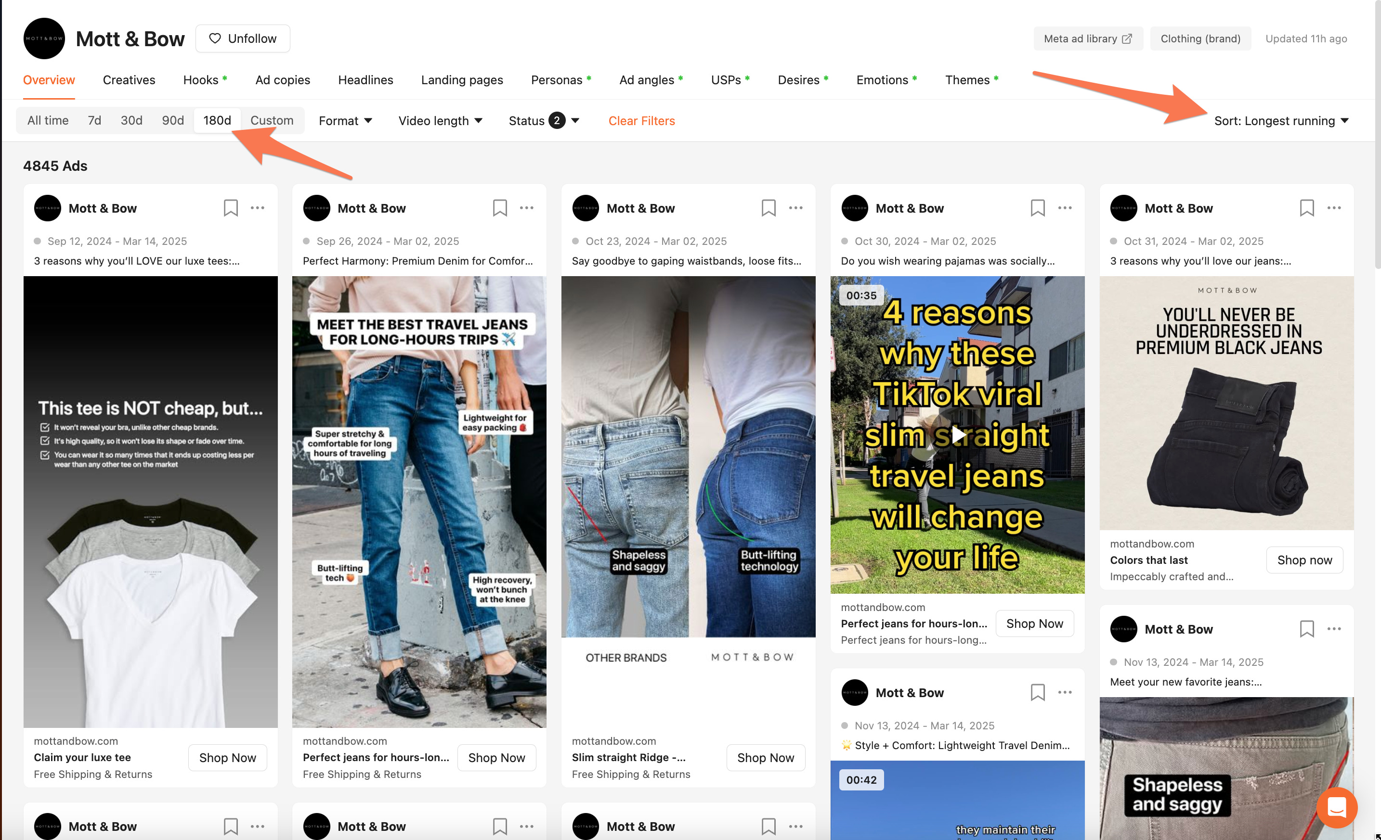1381x840 pixels.
Task: Open three-dot menu on travel jeans ad
Action: (x=526, y=208)
